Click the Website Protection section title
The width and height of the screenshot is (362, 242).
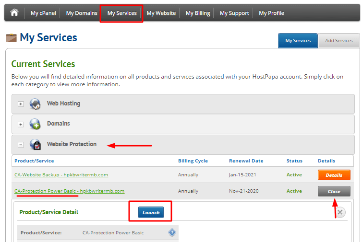click(72, 144)
